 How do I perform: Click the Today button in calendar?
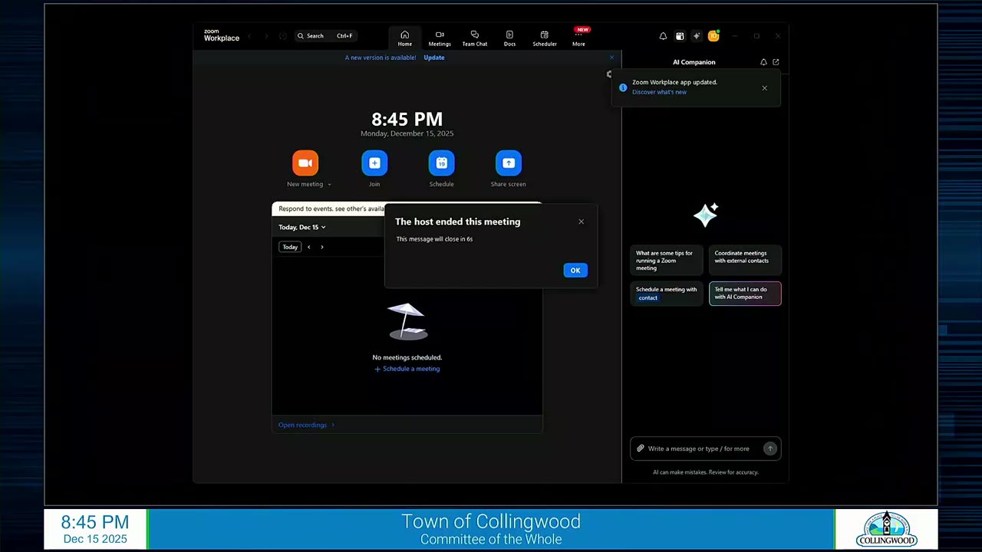tap(290, 247)
